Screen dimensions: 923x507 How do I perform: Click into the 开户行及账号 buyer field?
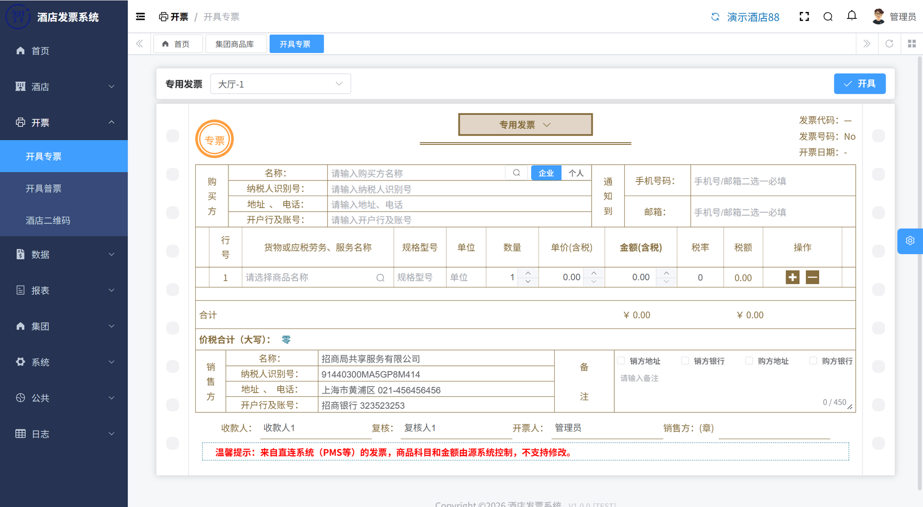pyautogui.click(x=459, y=220)
